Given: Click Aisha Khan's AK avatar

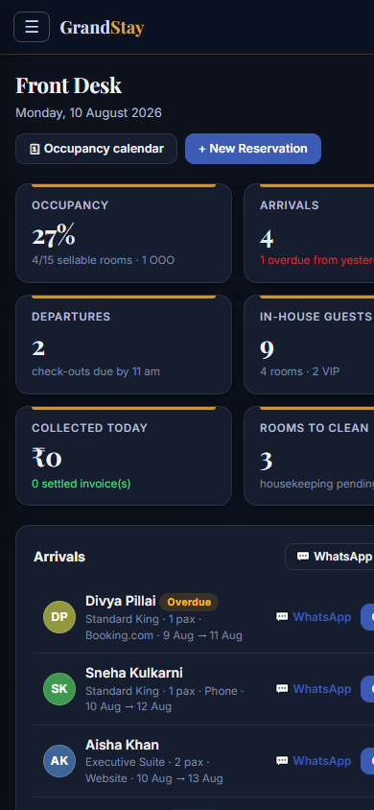Looking at the screenshot, I should point(59,760).
